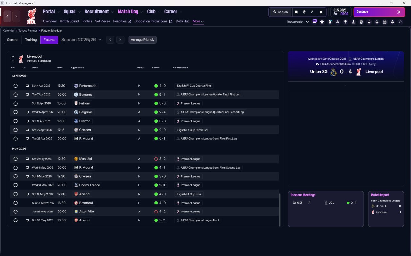411x256 pixels.
Task: Select the Portsmouth fixture radio button
Action: click(x=15, y=86)
